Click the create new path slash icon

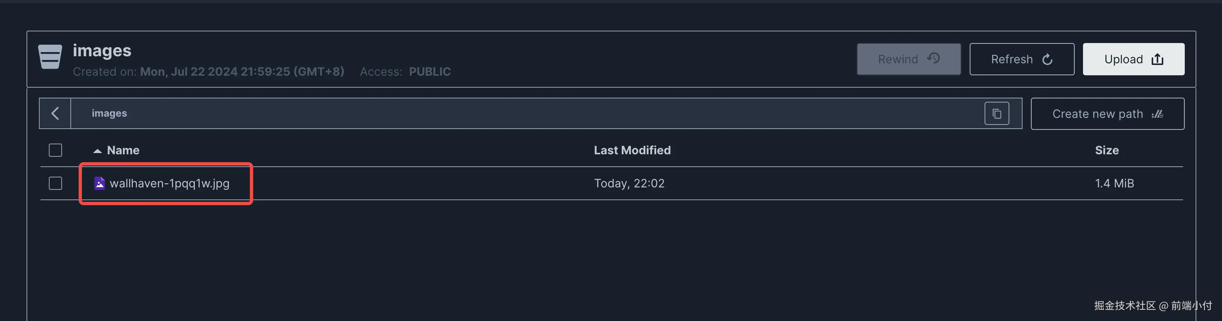[x=1157, y=114]
